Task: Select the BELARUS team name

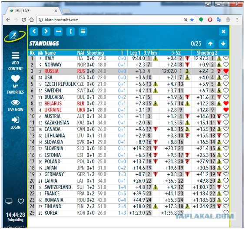Action: pos(53,103)
